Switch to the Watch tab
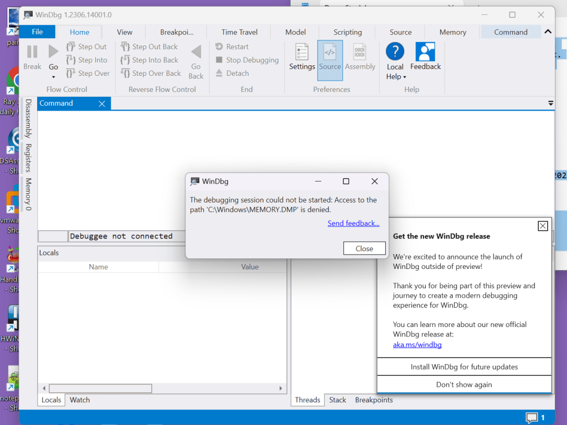The image size is (567, 425). (80, 400)
